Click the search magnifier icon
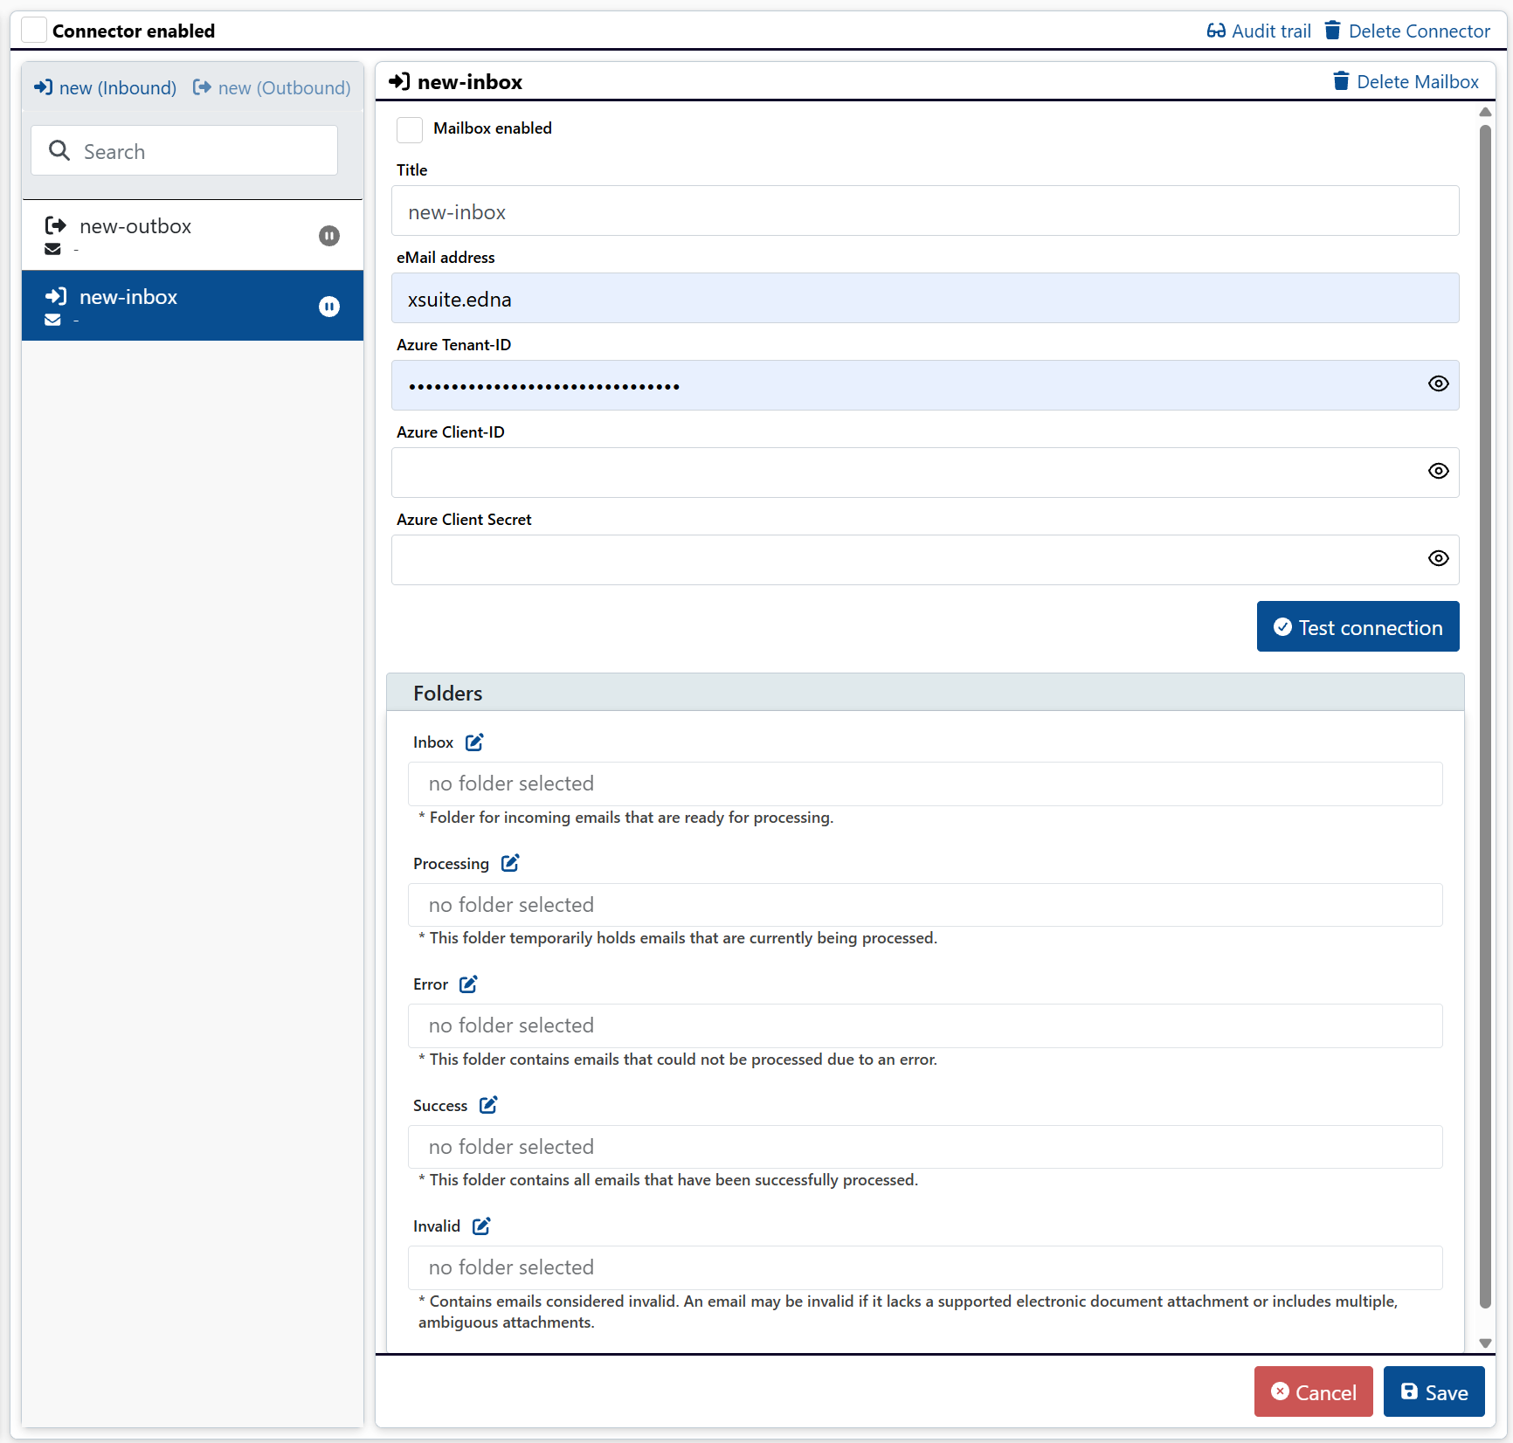Image resolution: width=1513 pixels, height=1443 pixels. (59, 150)
